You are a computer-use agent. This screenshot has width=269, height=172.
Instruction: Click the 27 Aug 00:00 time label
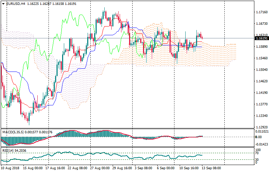[99, 168]
